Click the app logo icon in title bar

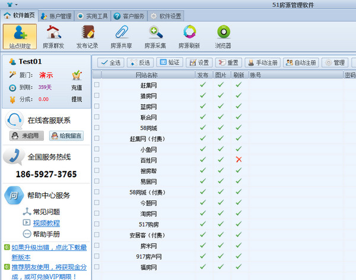coord(9,4)
